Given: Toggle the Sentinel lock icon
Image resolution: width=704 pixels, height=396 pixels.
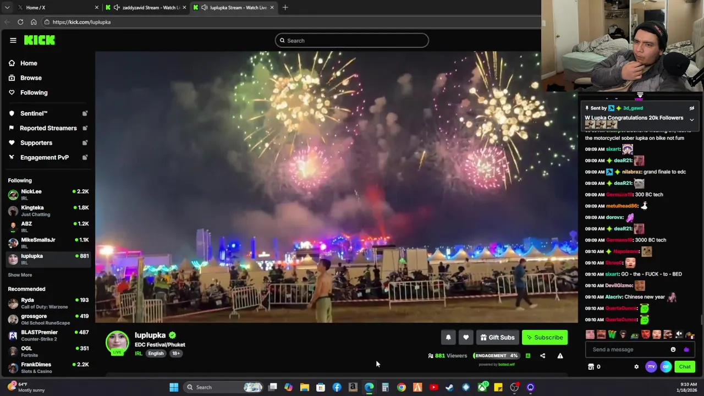Looking at the screenshot, I should pyautogui.click(x=85, y=113).
